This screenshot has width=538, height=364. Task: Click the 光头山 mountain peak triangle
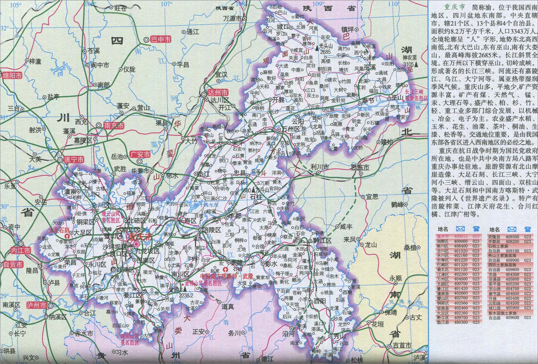[317, 48]
